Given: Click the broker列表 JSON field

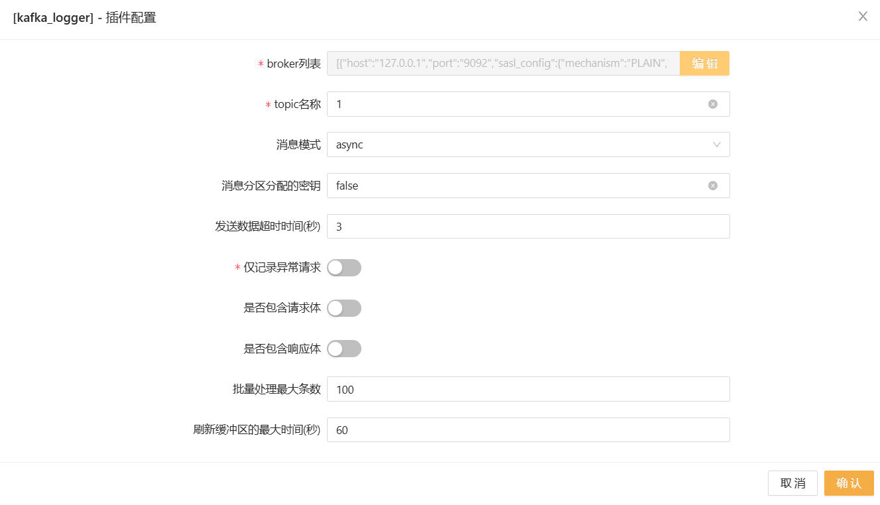Looking at the screenshot, I should (503, 64).
